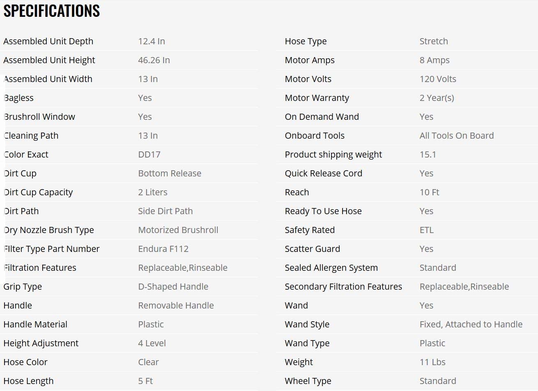
Task: Click the Assembled Unit Depth label
Action: 48,41
